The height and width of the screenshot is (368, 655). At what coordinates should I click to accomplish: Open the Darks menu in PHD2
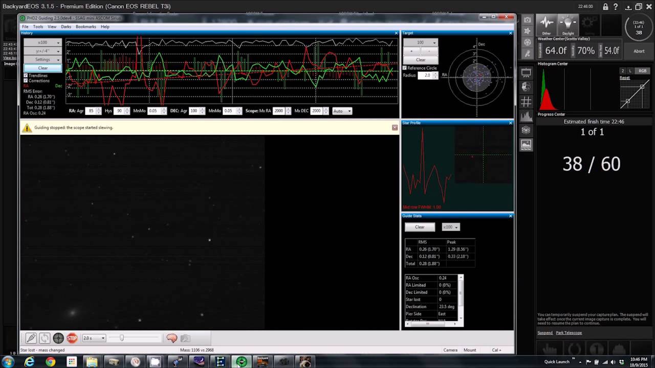click(66, 27)
